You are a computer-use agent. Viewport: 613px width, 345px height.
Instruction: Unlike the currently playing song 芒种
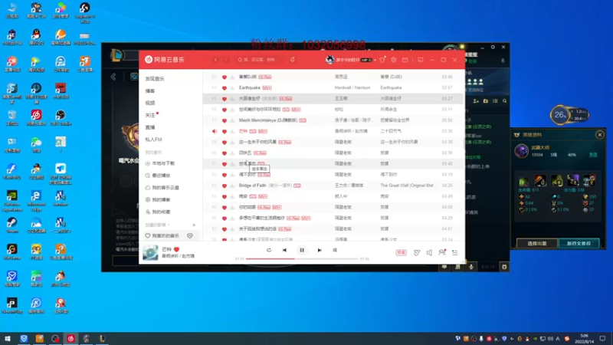[x=176, y=249]
